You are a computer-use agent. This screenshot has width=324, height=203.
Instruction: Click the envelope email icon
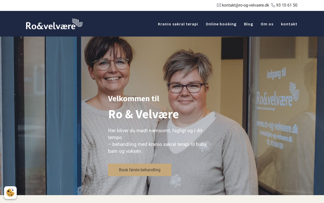219,5
